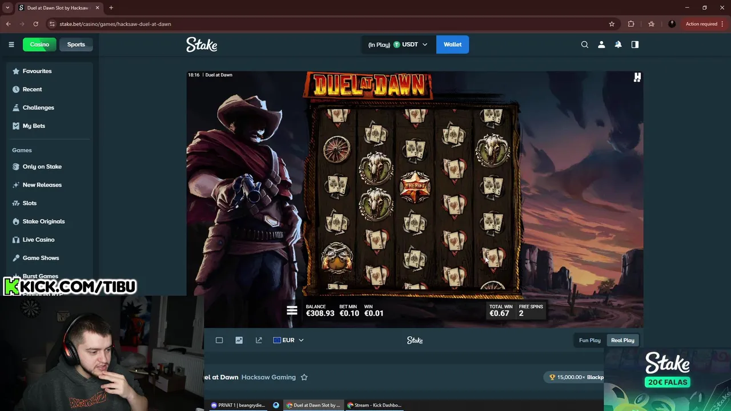Click the Hacksaw logo in game corner
The height and width of the screenshot is (411, 731).
click(x=637, y=78)
